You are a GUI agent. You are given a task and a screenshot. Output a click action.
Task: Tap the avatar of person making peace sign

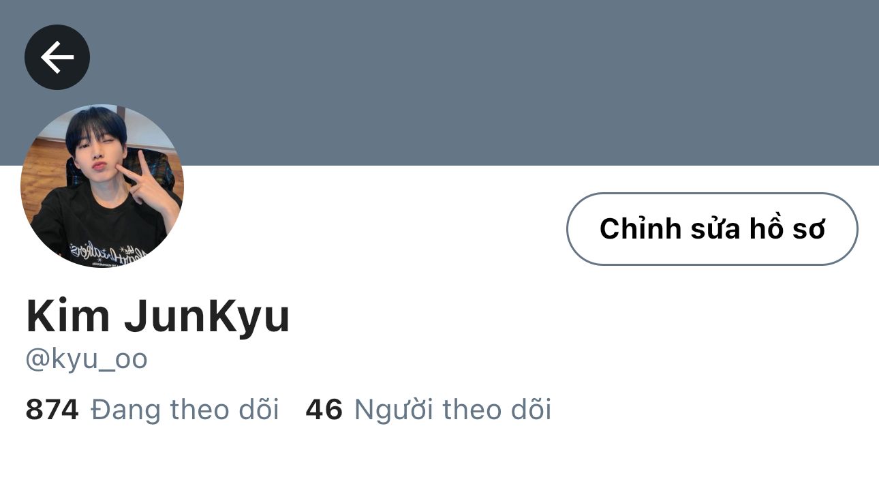tap(102, 186)
